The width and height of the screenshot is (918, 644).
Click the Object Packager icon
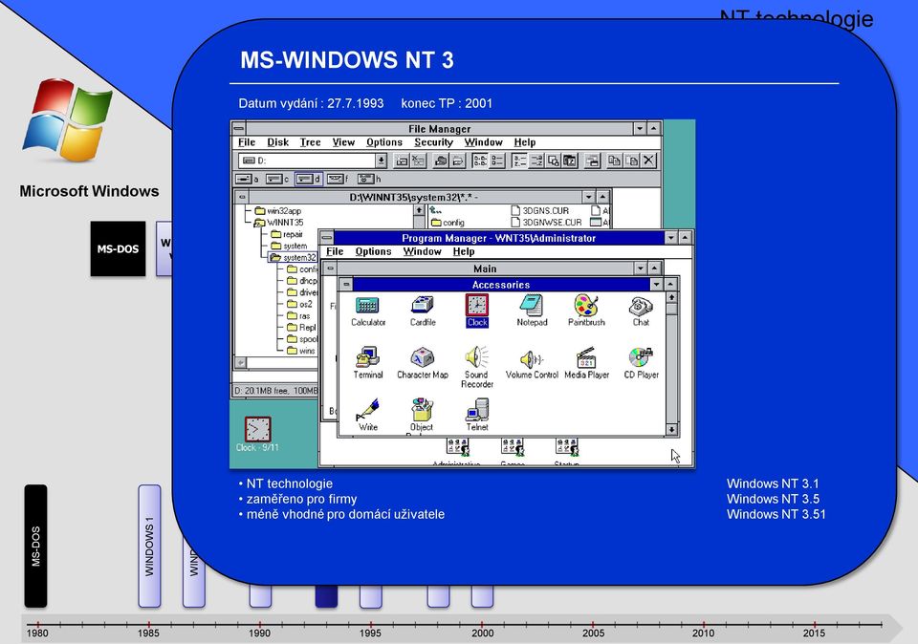[x=422, y=416]
